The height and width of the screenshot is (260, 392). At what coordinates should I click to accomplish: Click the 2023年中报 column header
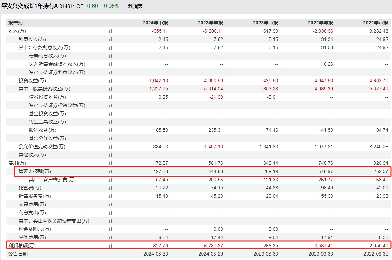(x=265, y=23)
